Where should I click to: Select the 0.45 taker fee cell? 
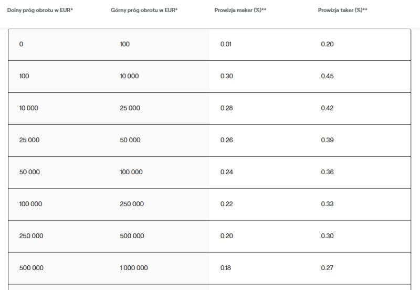[327, 76]
